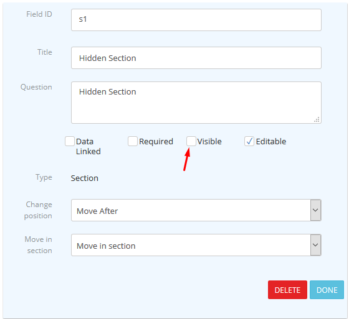Click the blue DONE button
The width and height of the screenshot is (349, 319).
(x=327, y=290)
